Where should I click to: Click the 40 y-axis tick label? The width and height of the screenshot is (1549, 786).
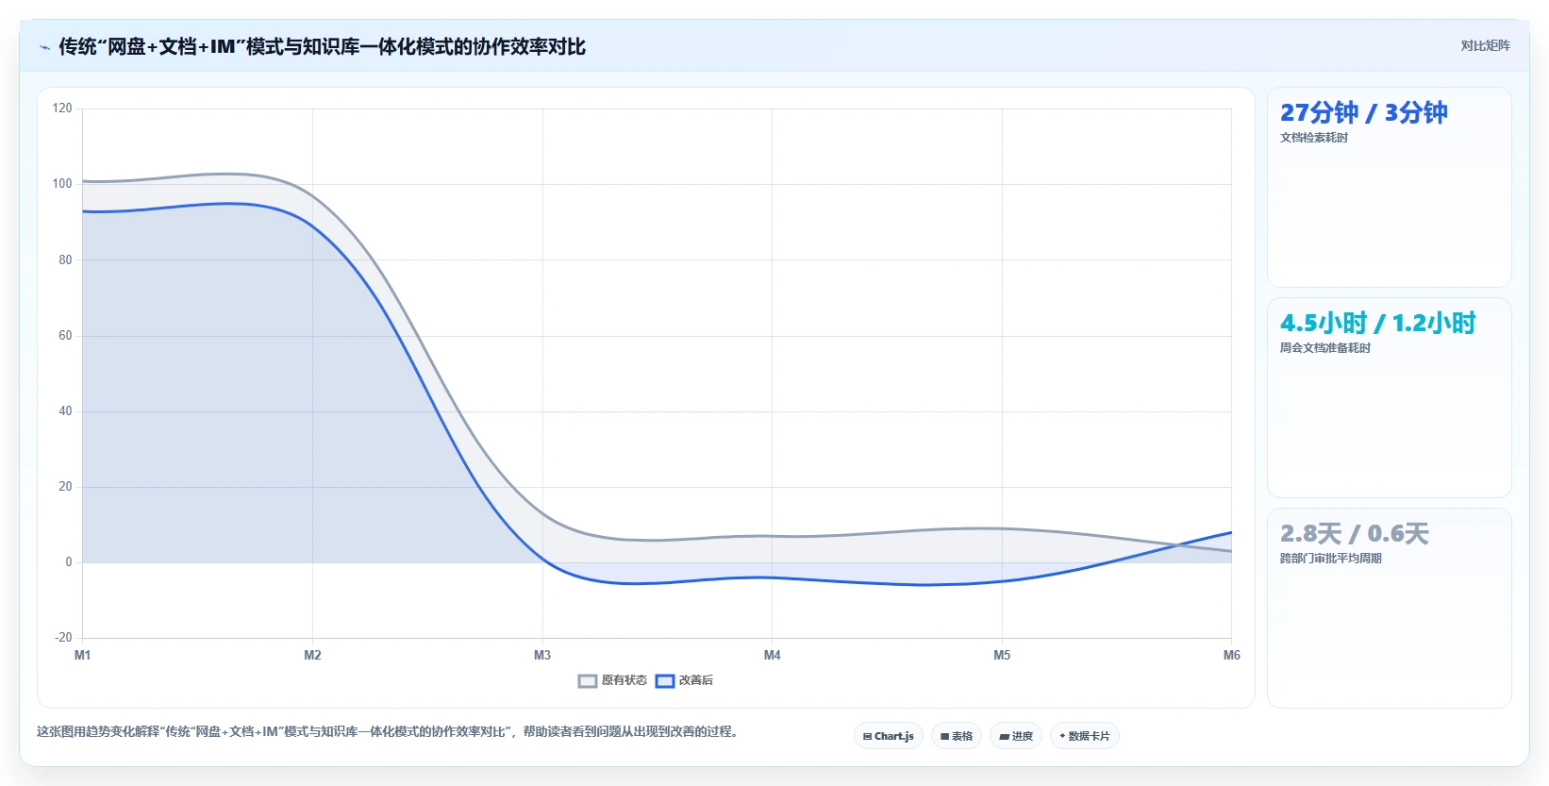tap(65, 411)
